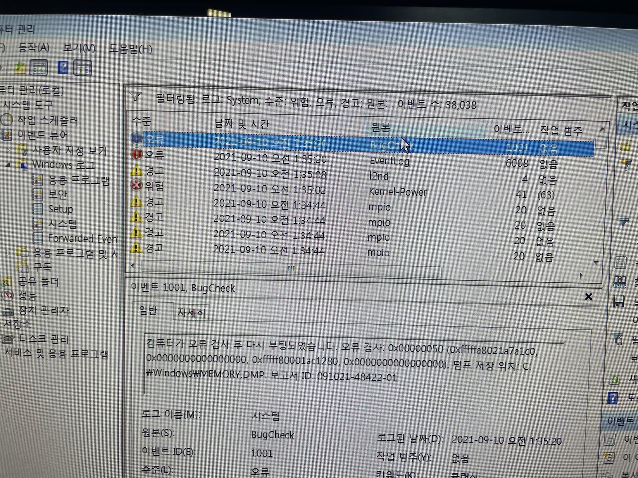Click the horizontal scrollbar of event list
Screen dimensions: 638x478
point(291,268)
